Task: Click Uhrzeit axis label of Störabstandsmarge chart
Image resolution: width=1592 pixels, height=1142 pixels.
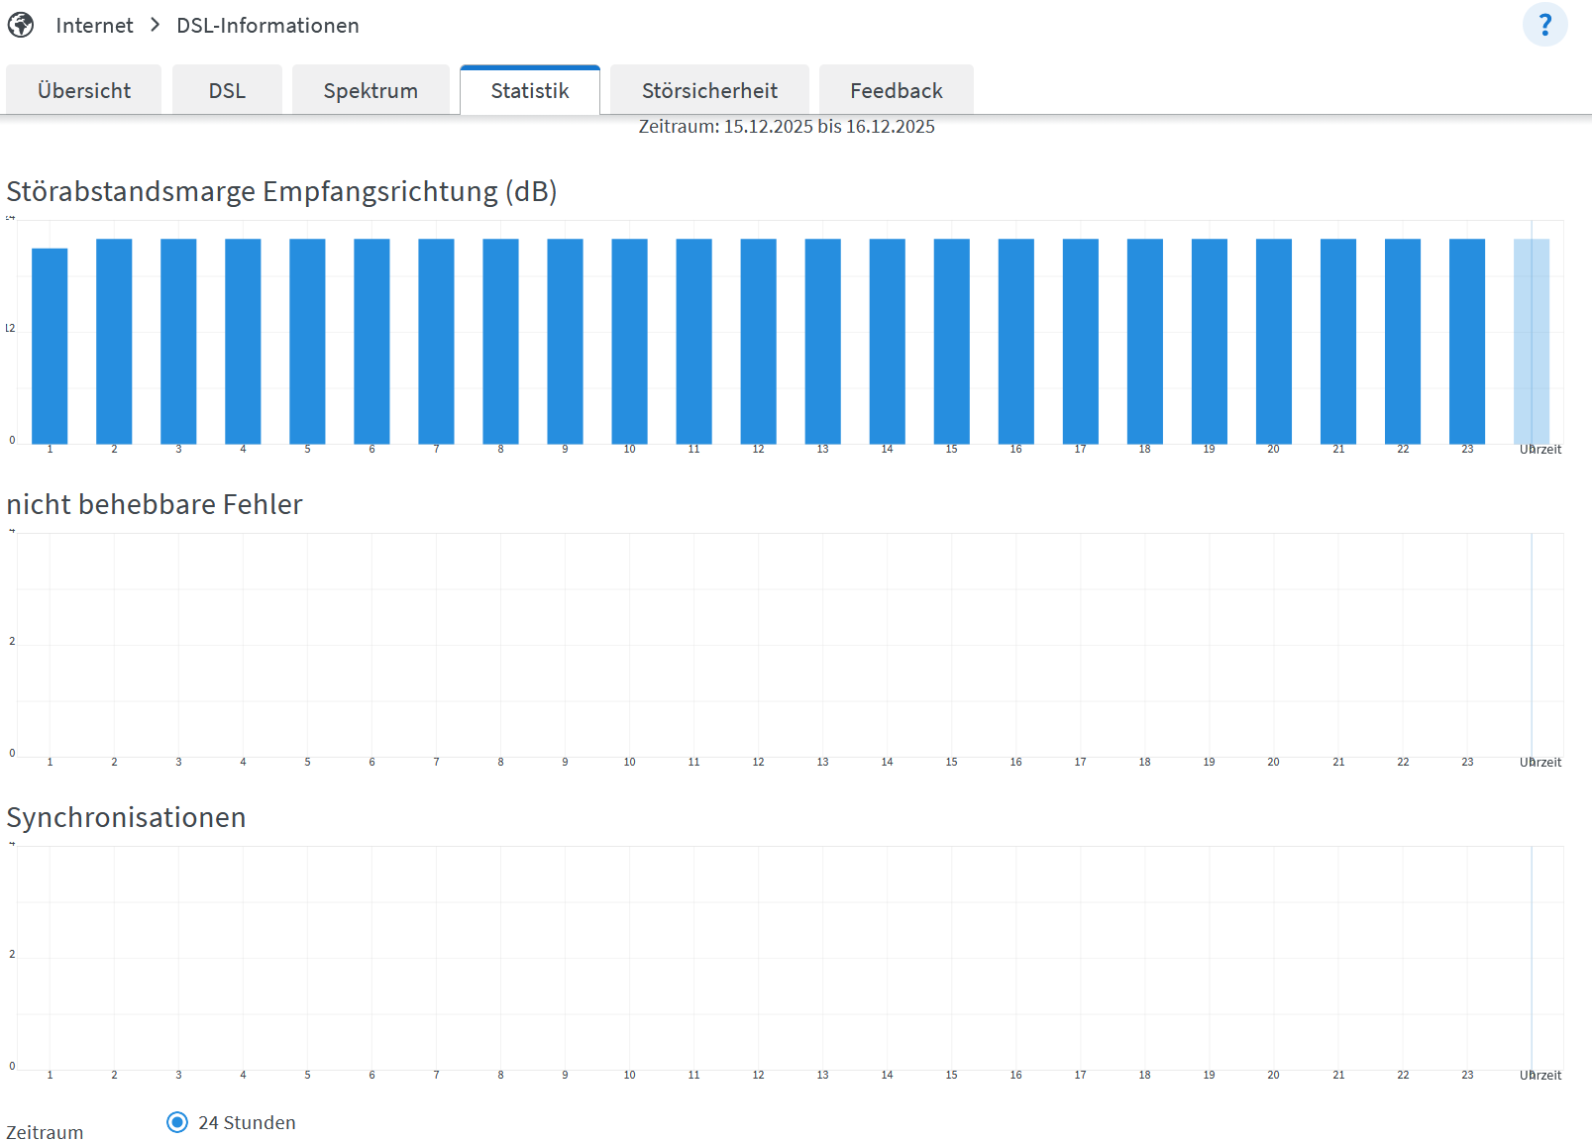Action: [1540, 450]
